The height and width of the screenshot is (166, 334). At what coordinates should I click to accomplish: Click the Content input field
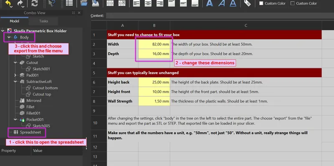coord(220,15)
